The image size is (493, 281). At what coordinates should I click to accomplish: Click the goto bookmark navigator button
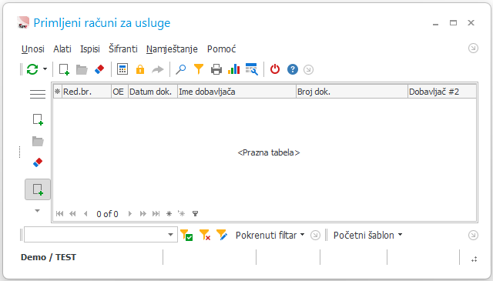tap(182, 214)
